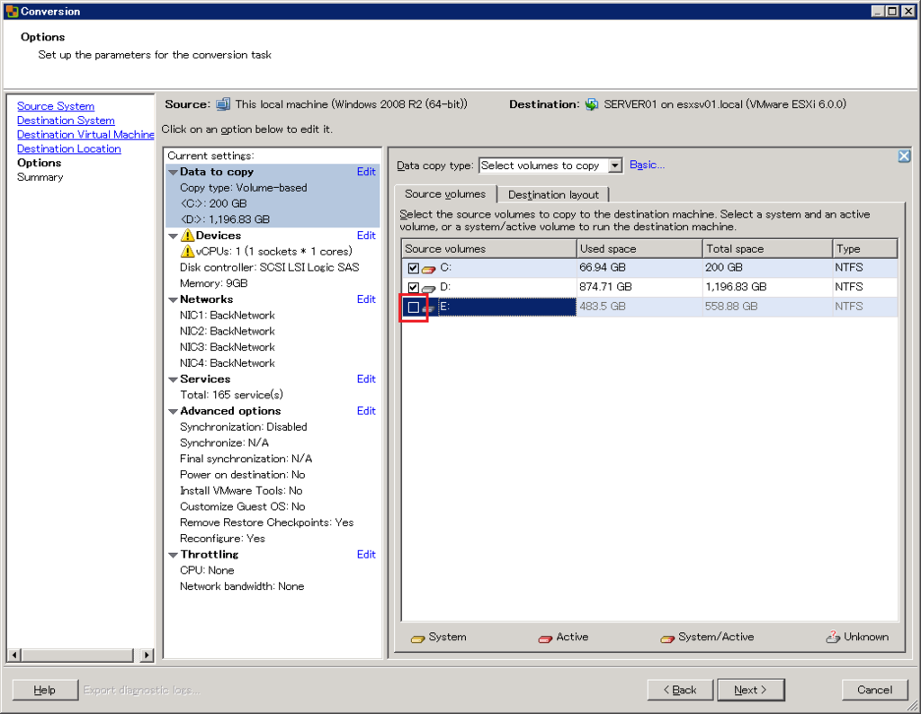This screenshot has width=921, height=714.
Task: Select 'Install VMware Tools: No' entry
Action: pyautogui.click(x=241, y=491)
